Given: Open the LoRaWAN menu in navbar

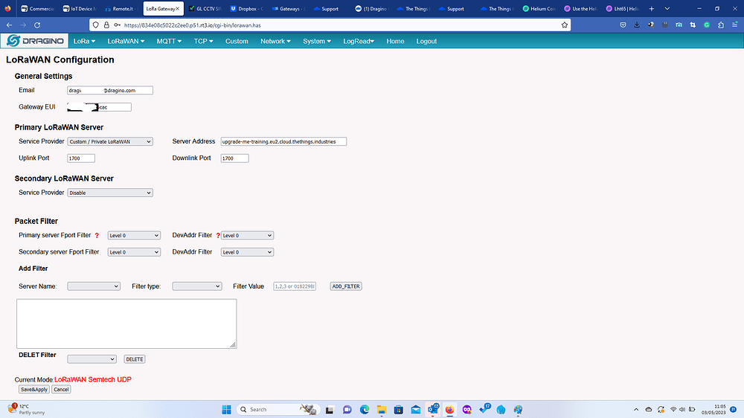Looking at the screenshot, I should [126, 41].
